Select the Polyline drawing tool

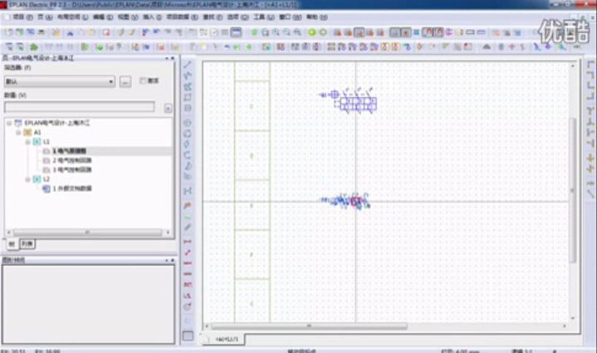[188, 76]
